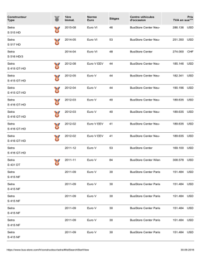The image size is (201, 260).
Task: Click medal icon for Setra S 431 DT
Action: pos(57,162)
